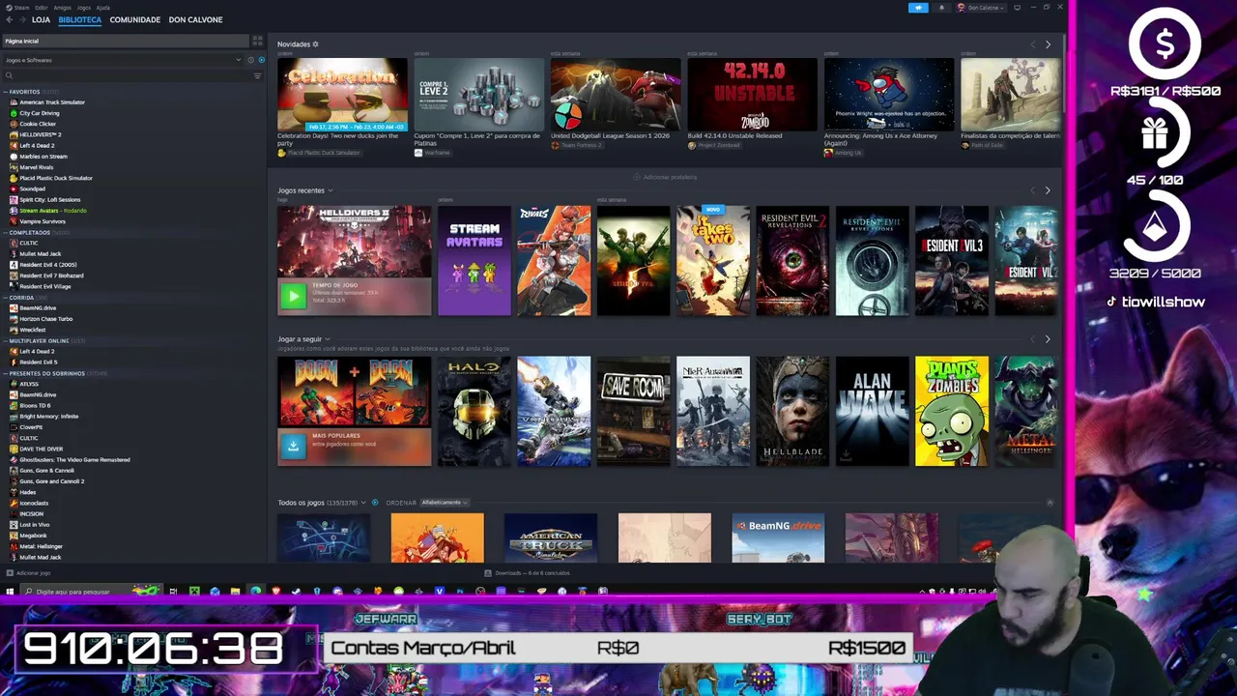
Task: Open the Plants vs Zombies cover
Action: tap(951, 411)
